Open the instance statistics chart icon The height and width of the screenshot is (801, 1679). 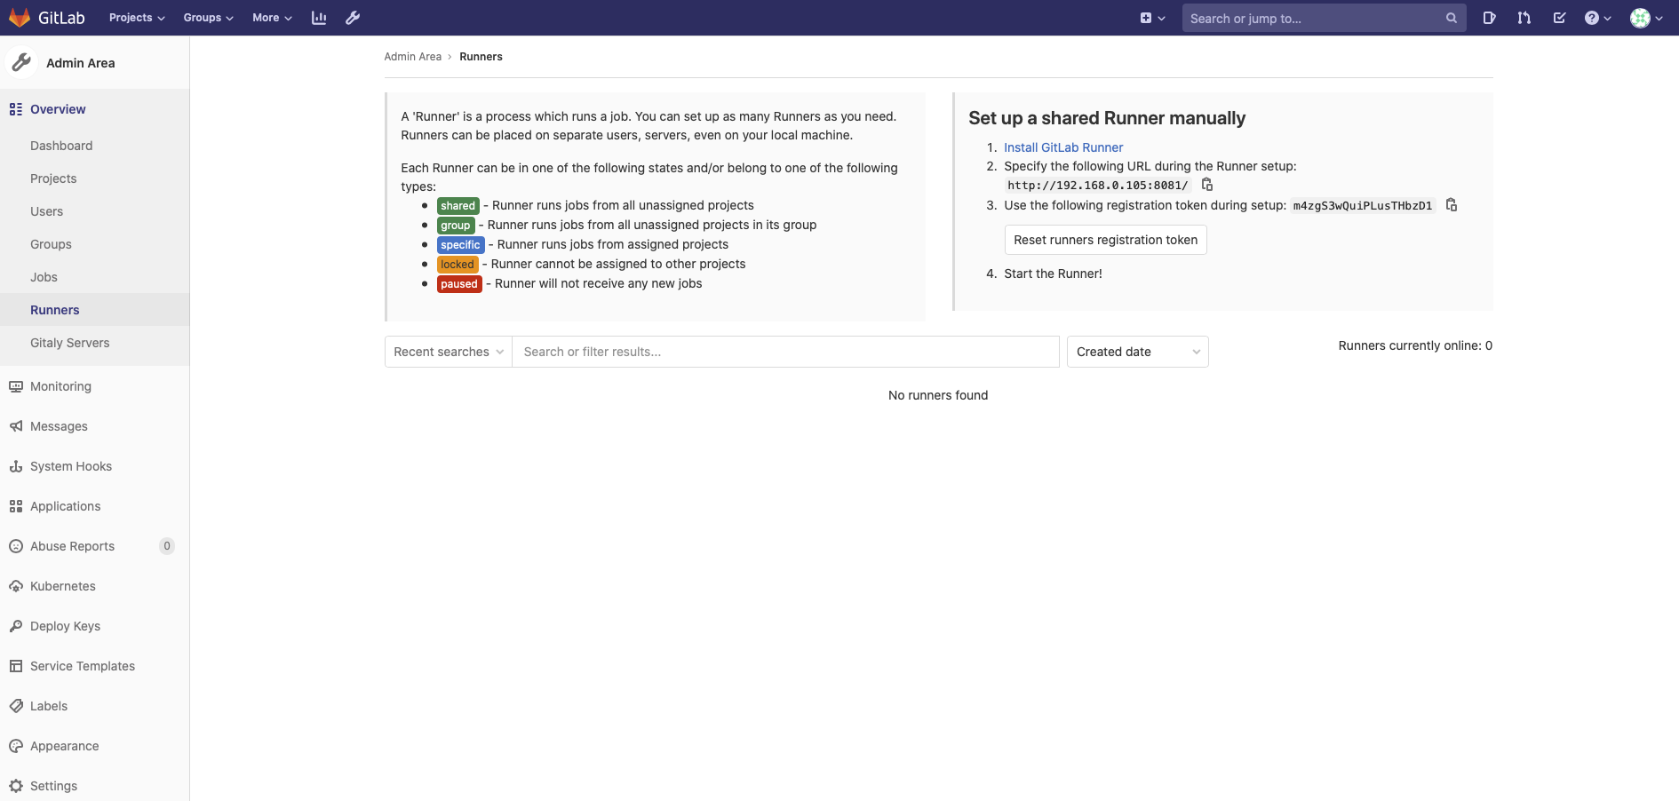(319, 18)
